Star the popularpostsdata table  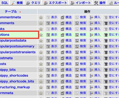pos(41,41)
